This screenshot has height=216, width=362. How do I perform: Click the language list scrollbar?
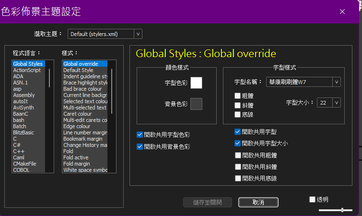(x=49, y=78)
